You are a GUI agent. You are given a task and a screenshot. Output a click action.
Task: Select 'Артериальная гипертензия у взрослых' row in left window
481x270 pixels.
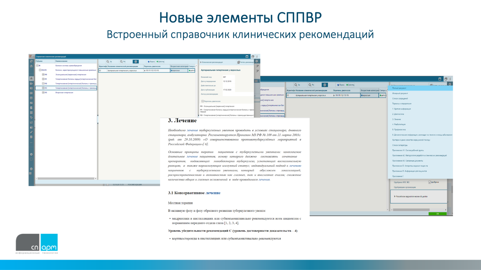click(x=147, y=71)
